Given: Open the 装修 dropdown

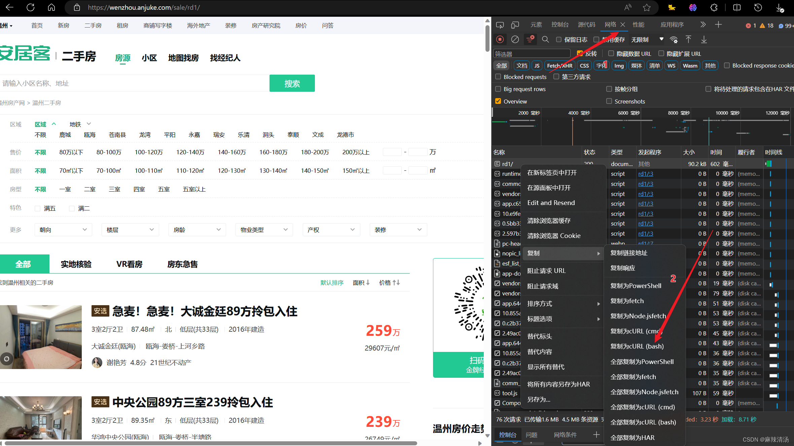Looking at the screenshot, I should (x=398, y=230).
